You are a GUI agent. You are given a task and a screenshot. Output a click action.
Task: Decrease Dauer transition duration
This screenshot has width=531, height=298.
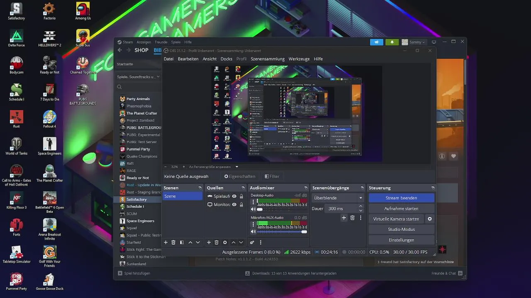pos(360,211)
